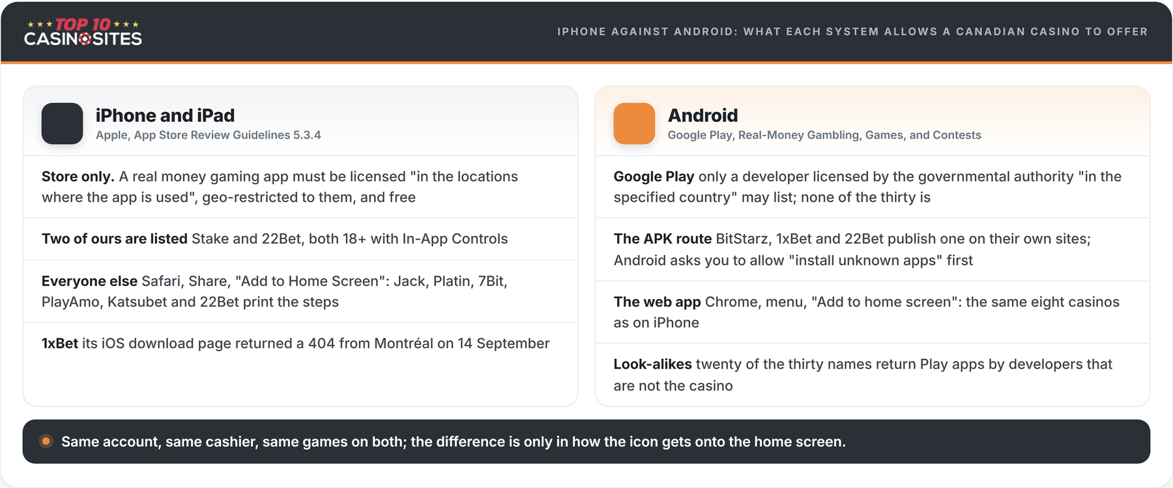Screen dimensions: 1173x488
Task: Click the 'Store only.' row text
Action: pyautogui.click(x=300, y=187)
